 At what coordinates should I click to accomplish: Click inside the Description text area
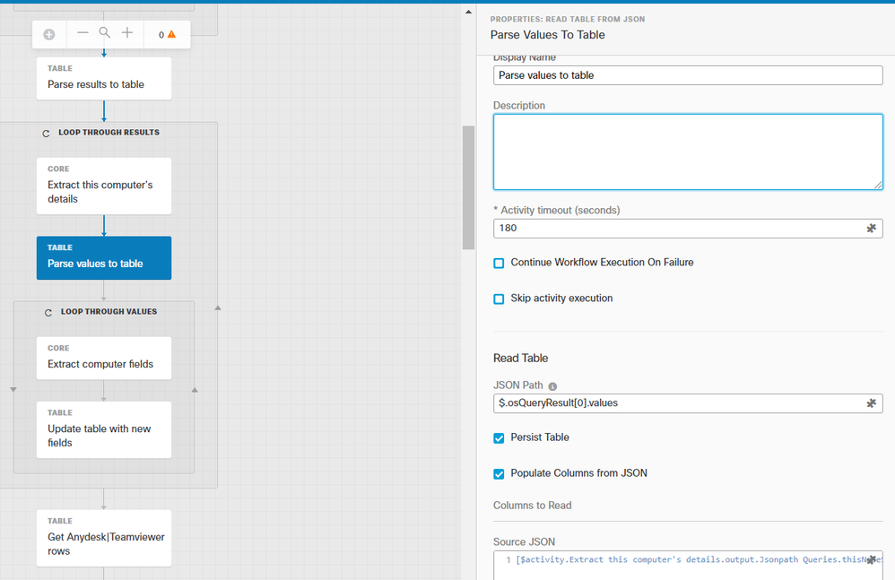[x=688, y=151]
